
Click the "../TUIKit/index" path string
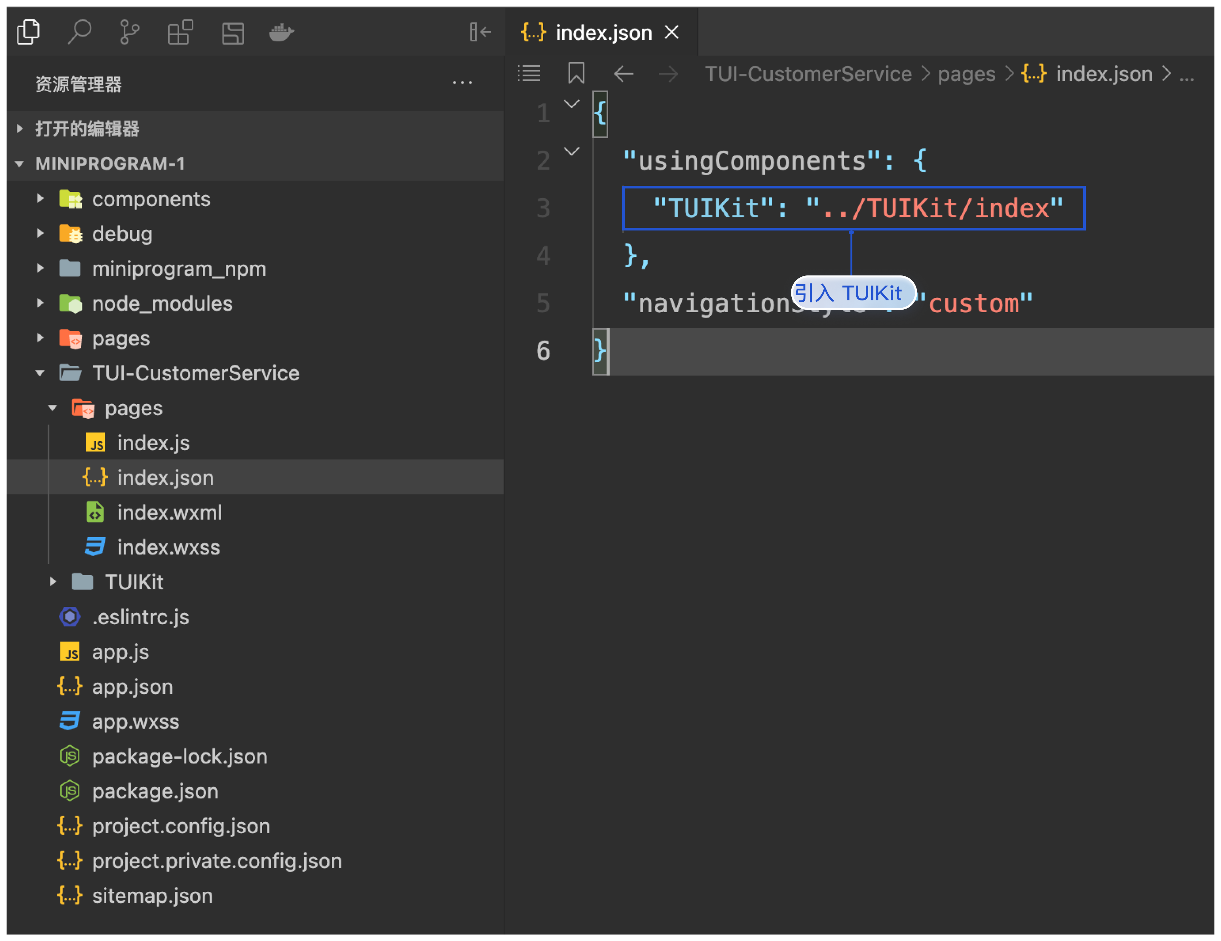pos(935,208)
